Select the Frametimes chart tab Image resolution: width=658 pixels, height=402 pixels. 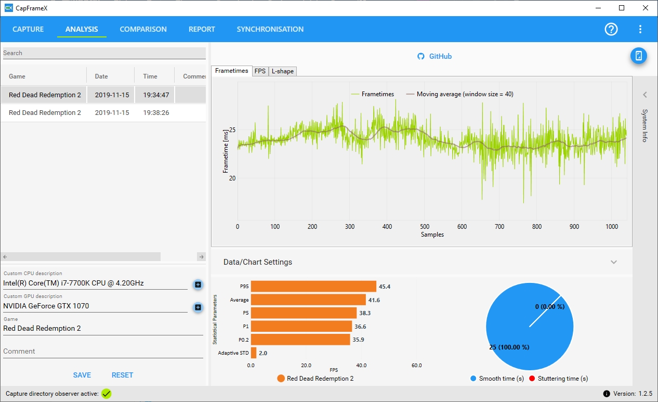[232, 71]
